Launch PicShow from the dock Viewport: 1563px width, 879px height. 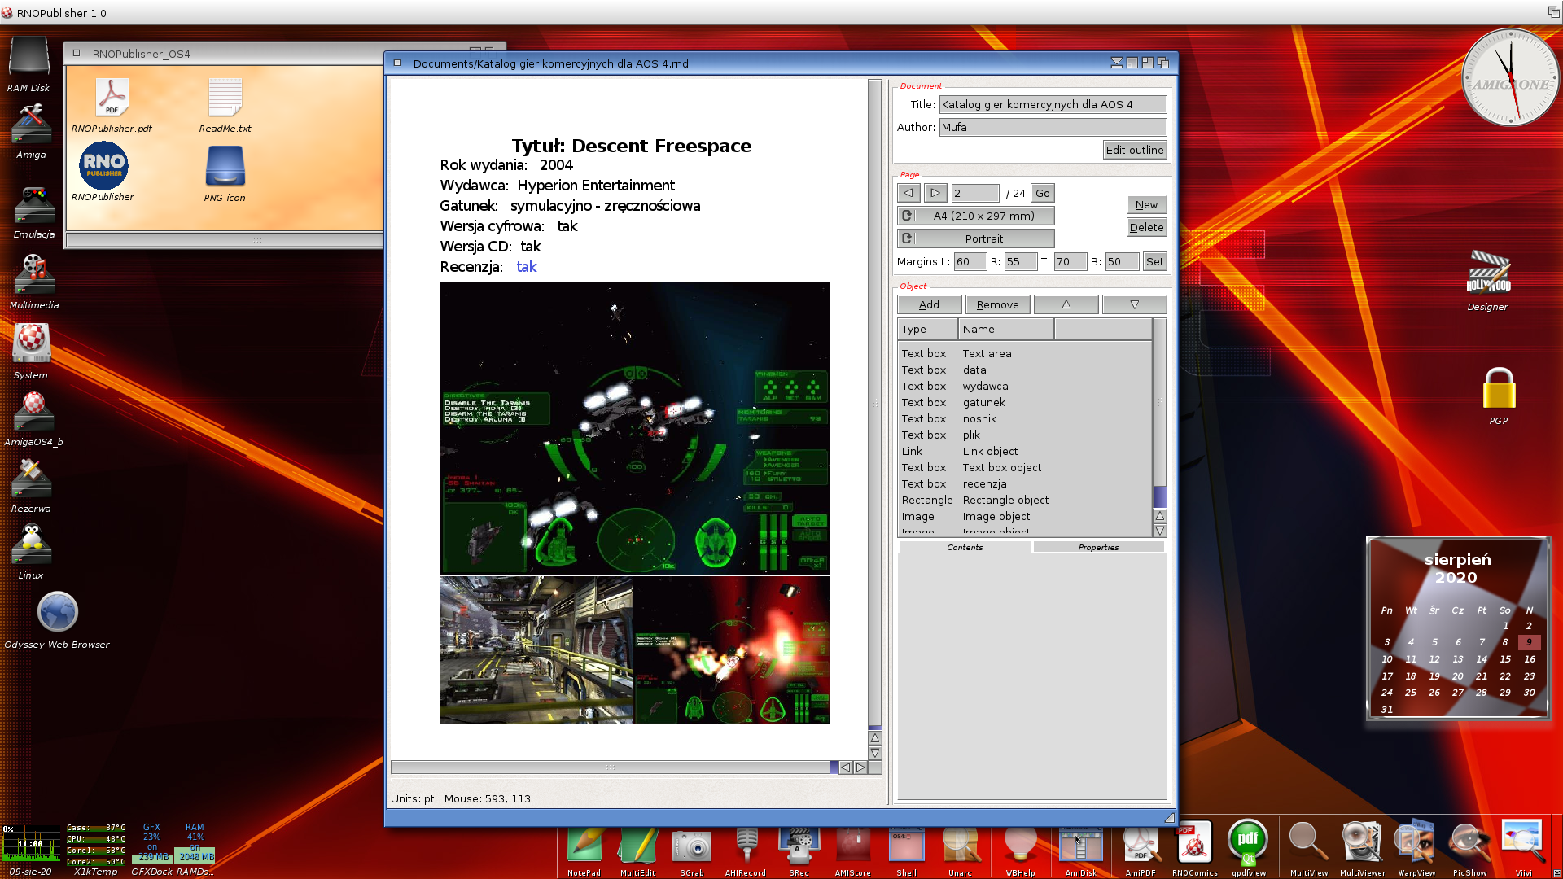[x=1469, y=843]
